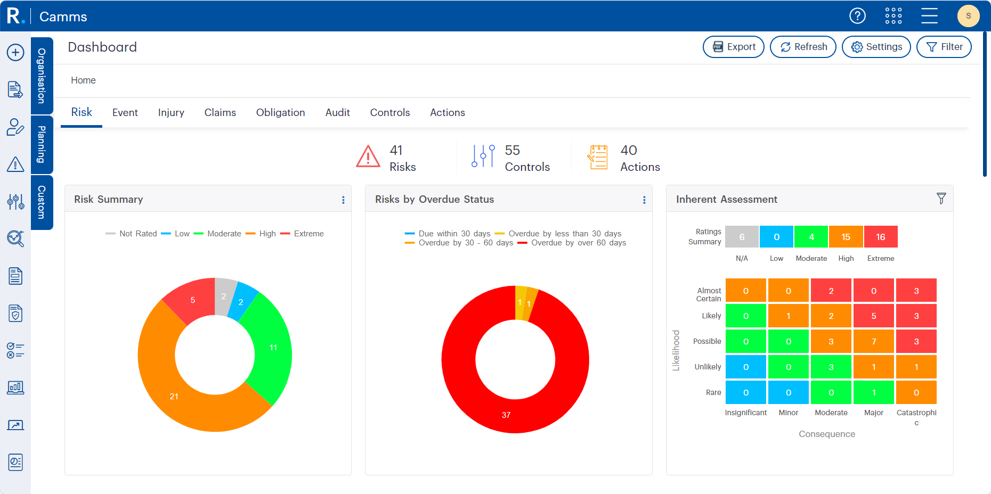Viewport: 991px width, 494px height.
Task: Switch to the Obligation tab
Action: 281,112
